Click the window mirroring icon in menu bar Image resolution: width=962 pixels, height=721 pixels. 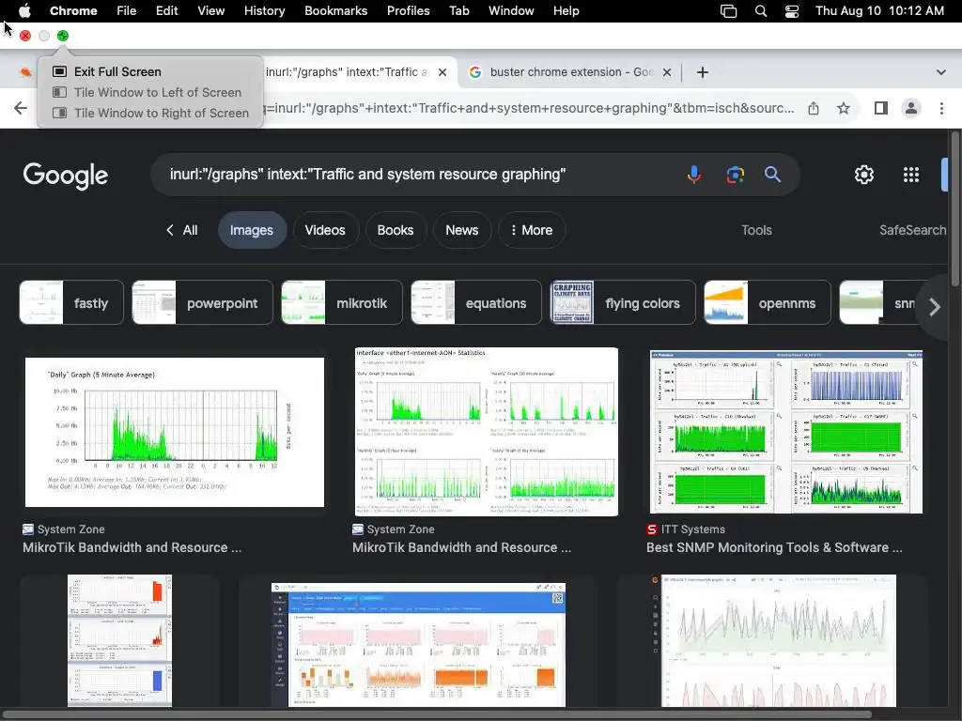coord(728,10)
